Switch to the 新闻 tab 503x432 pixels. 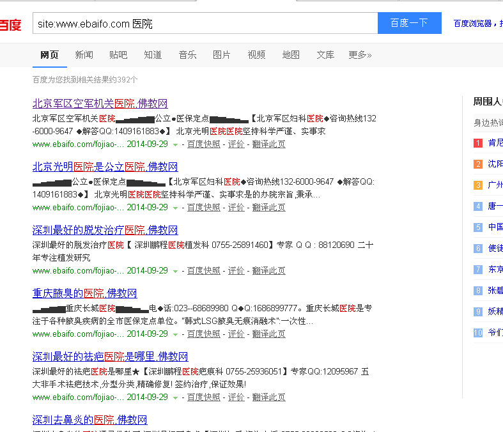coord(84,55)
